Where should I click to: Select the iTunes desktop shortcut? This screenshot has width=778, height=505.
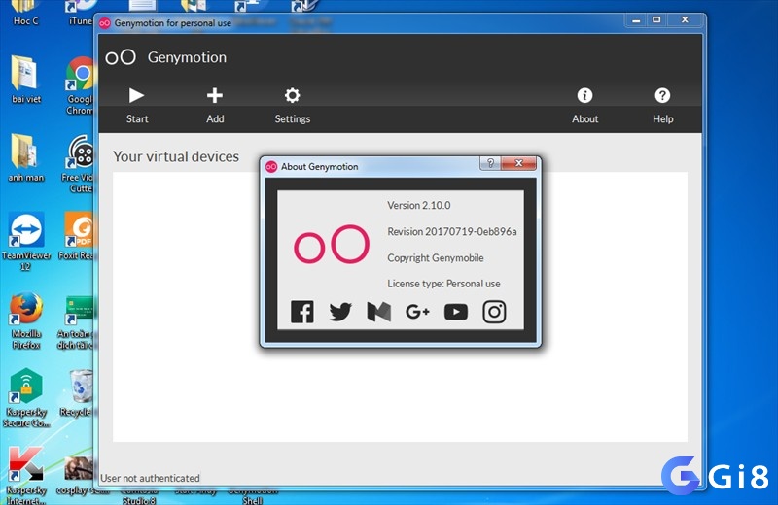coord(81,13)
